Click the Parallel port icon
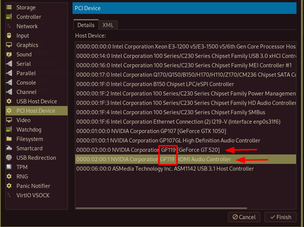The image size is (304, 227). point(9,73)
